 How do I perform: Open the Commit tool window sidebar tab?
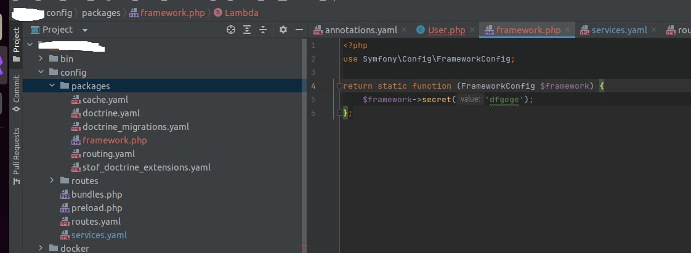(16, 93)
